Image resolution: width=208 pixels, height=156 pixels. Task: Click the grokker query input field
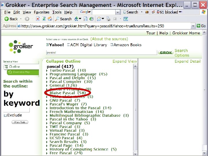click(x=101, y=53)
